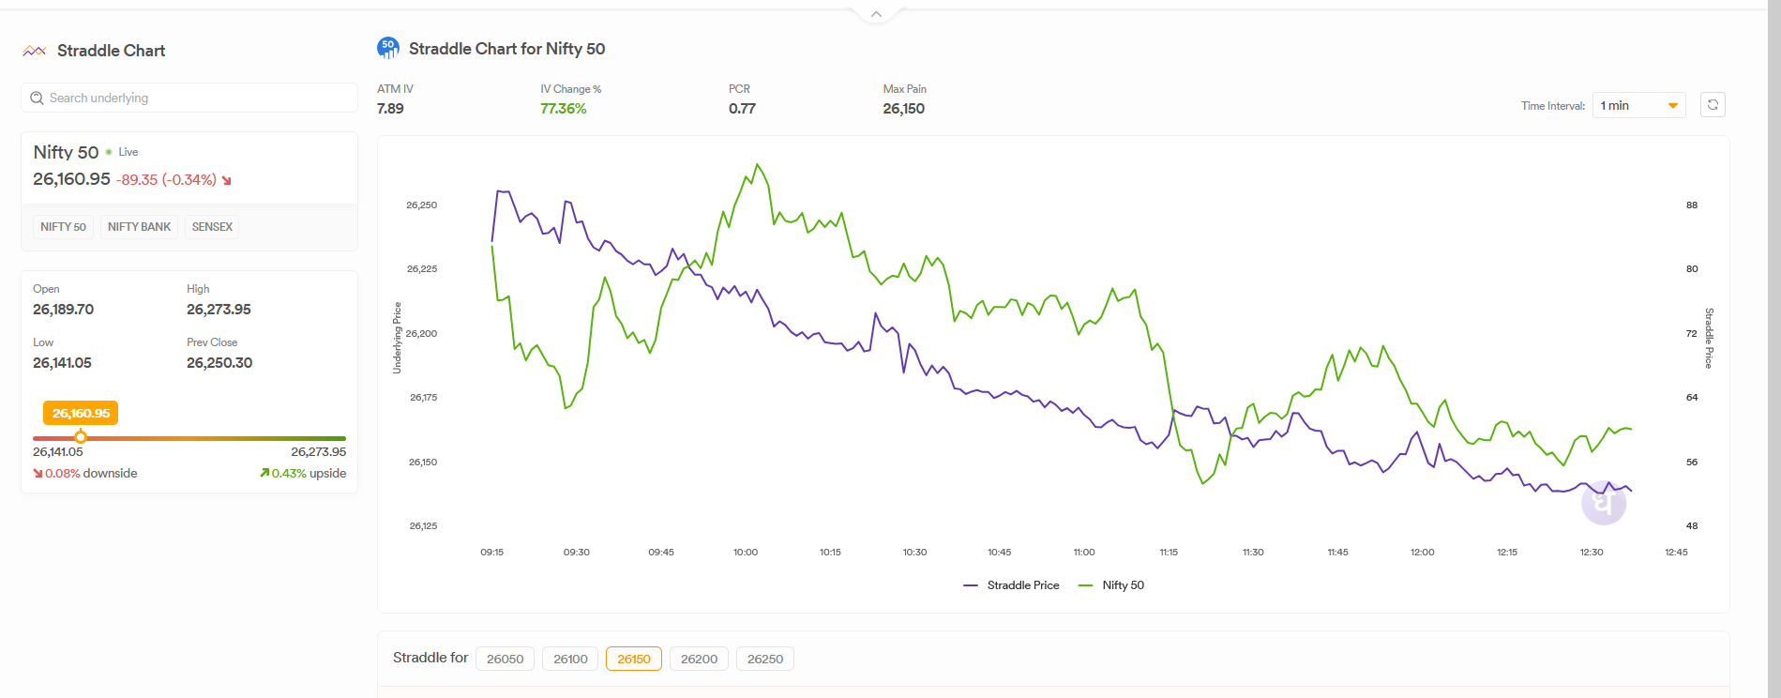Open the Time Interval dropdown
This screenshot has width=1781, height=698.
[1638, 105]
